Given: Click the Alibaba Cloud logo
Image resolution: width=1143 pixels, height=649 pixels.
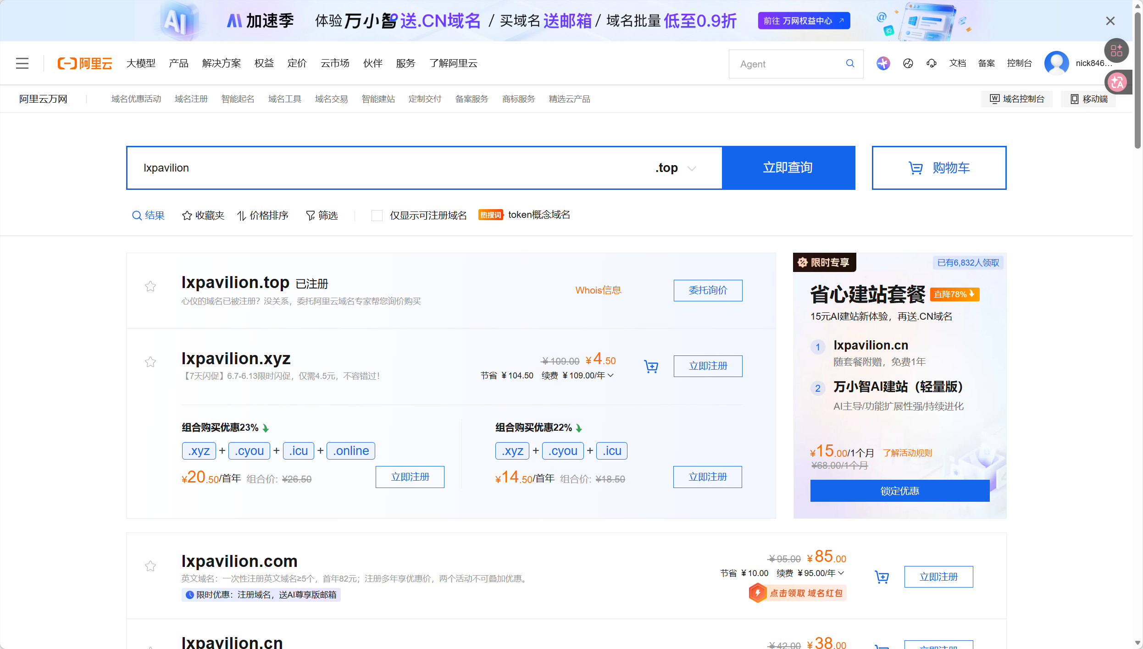Looking at the screenshot, I should (85, 63).
